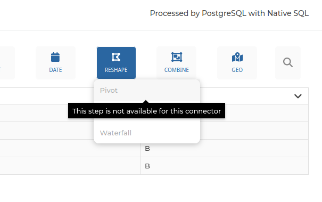
Task: Click the DATE text label
Action: (55, 70)
